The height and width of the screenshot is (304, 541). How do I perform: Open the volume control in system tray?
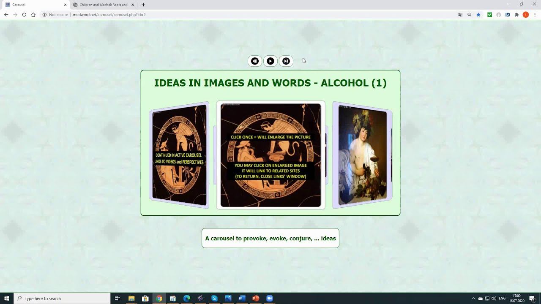point(494,299)
